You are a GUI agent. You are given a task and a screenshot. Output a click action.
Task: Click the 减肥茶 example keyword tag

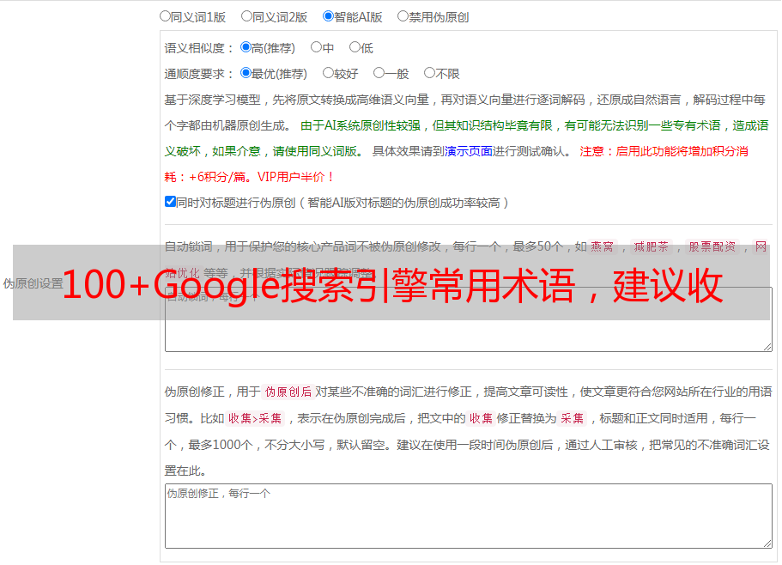651,246
